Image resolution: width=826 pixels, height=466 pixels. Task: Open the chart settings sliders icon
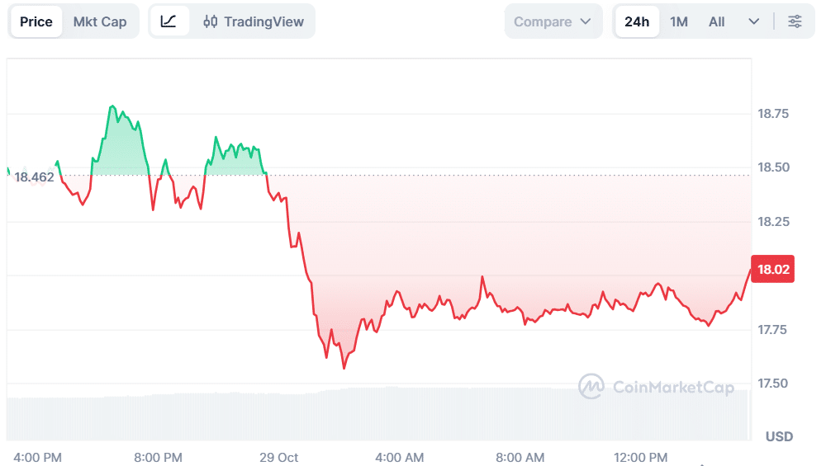(795, 21)
